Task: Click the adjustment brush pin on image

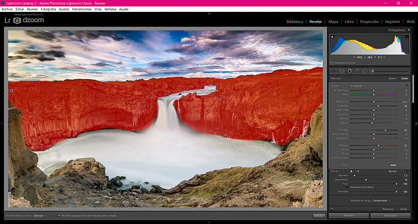Action: pos(12,91)
